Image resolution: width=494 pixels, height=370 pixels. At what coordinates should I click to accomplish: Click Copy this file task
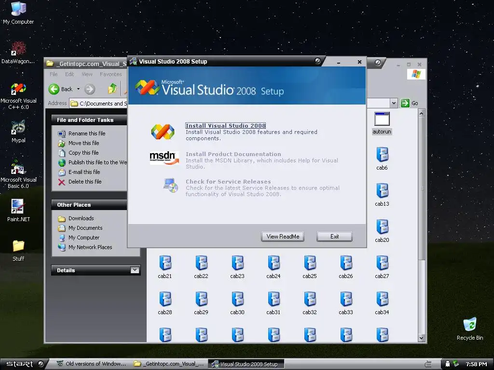click(78, 153)
